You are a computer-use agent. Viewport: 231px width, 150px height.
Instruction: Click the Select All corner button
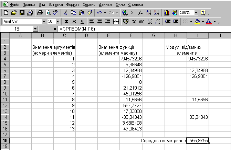tap(5, 35)
